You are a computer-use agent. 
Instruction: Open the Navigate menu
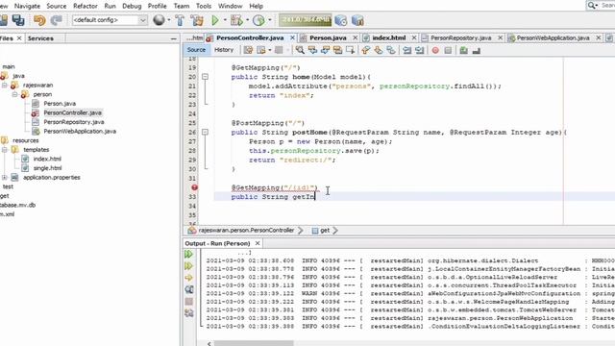click(27, 6)
